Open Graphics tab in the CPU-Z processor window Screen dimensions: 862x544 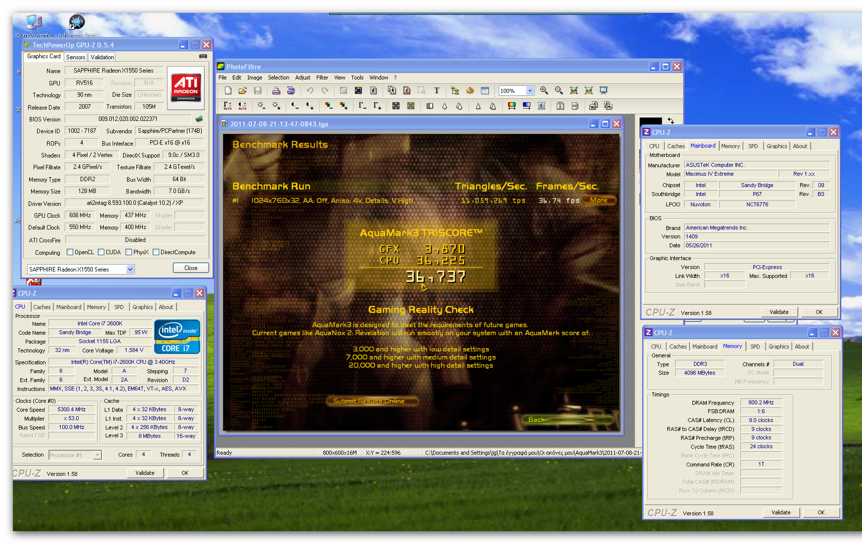(143, 307)
